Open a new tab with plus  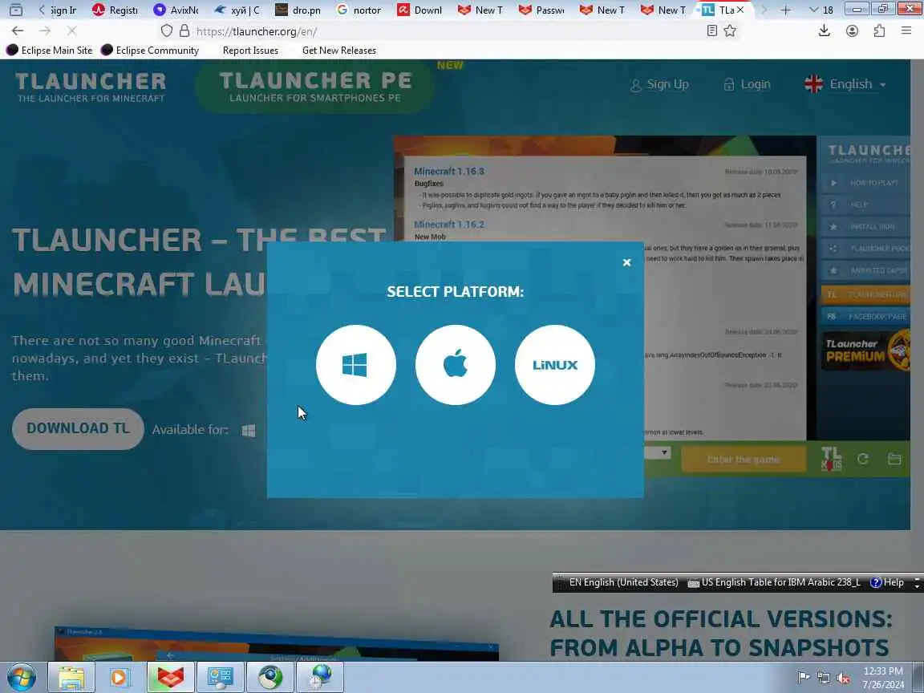point(785,10)
